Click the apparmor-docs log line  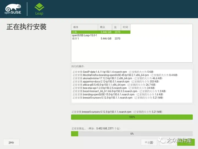[x=116, y=81]
